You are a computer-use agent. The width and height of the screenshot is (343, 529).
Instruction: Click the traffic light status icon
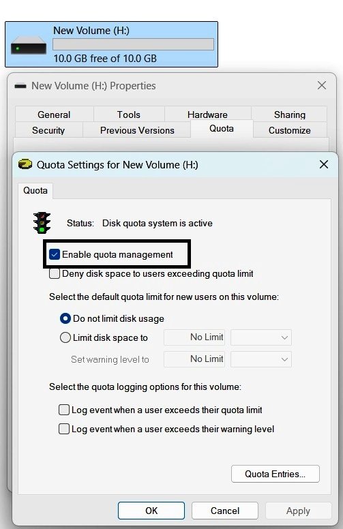pos(42,223)
